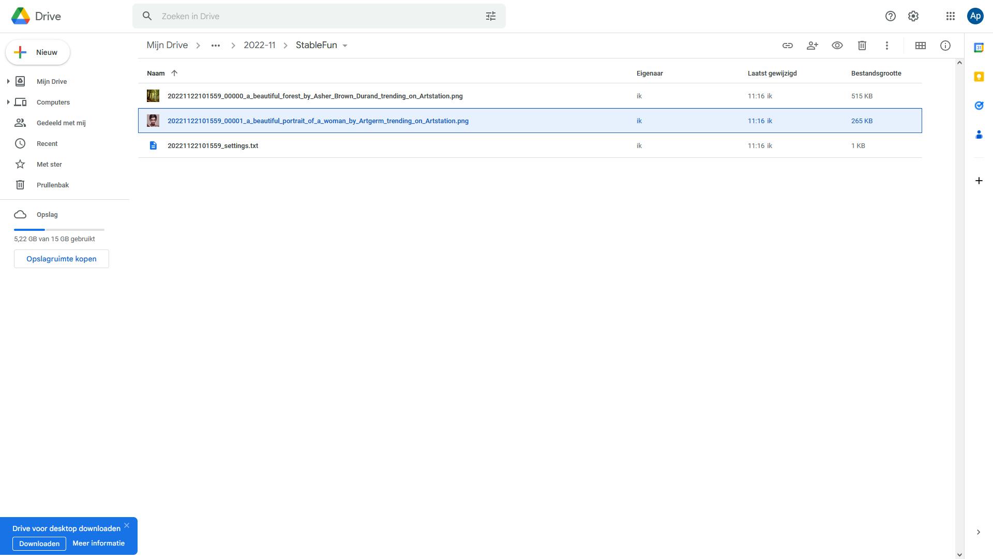Image resolution: width=993 pixels, height=559 pixels.
Task: Open Google Tasks in the side panel
Action: point(979,106)
